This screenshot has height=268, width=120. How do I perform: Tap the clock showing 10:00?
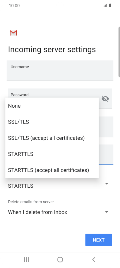(14, 6)
